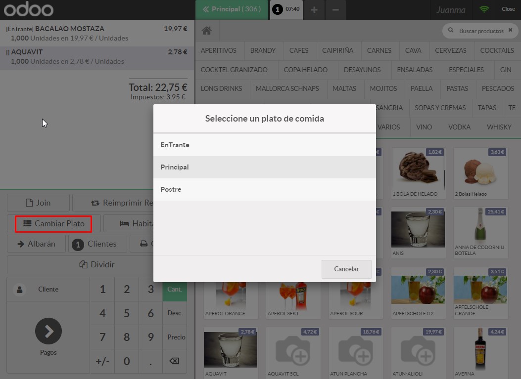The width and height of the screenshot is (521, 379).
Task: Add APFELSCHOLE GRANDE to the order
Action: coord(480,293)
